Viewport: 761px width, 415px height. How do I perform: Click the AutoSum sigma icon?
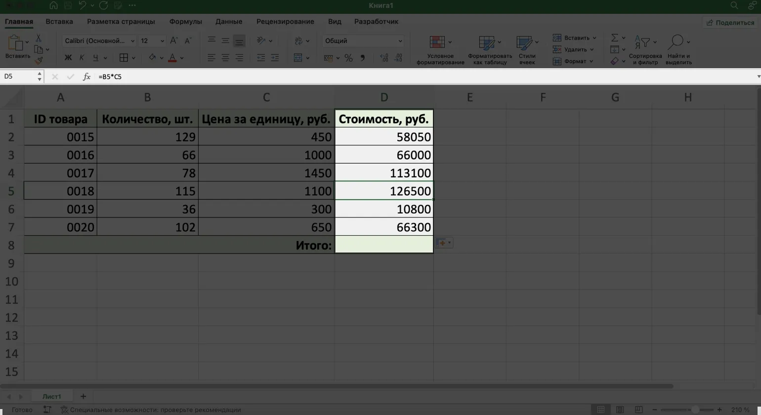click(x=615, y=38)
